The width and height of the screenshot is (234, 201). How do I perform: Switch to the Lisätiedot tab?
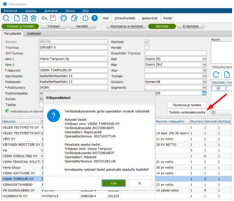click(34, 34)
